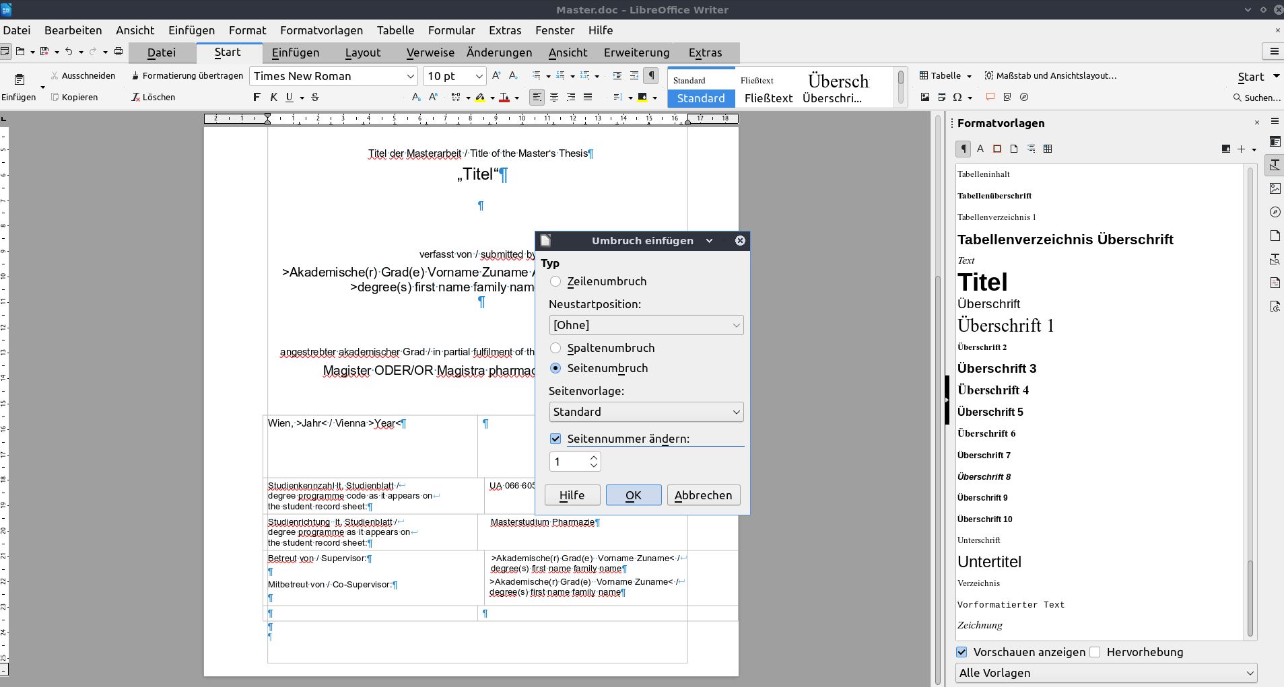Open the Alle Vorlagen filter dropdown
Image resolution: width=1284 pixels, height=687 pixels.
coord(1106,673)
